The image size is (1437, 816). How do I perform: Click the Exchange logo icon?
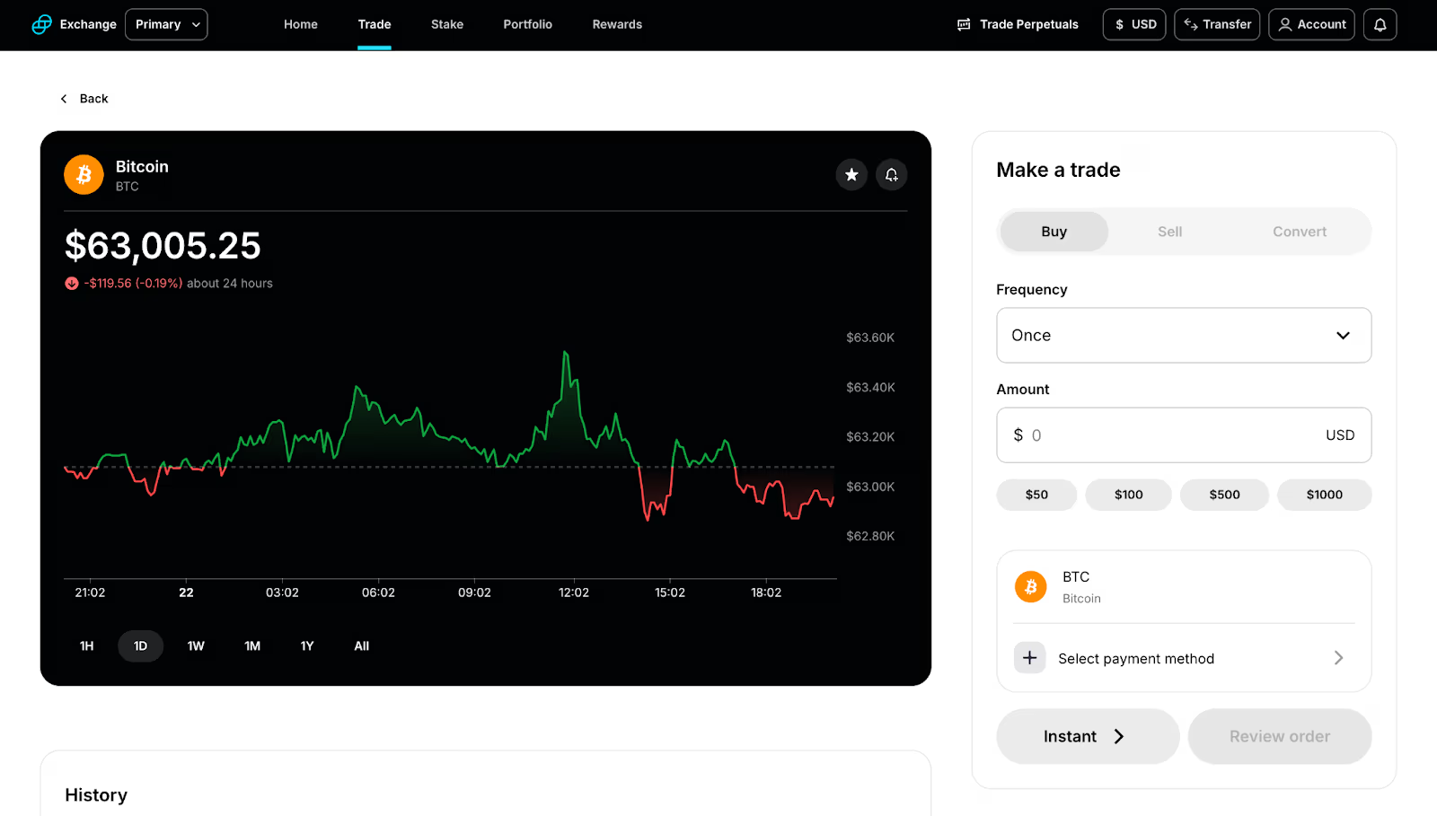tap(40, 24)
